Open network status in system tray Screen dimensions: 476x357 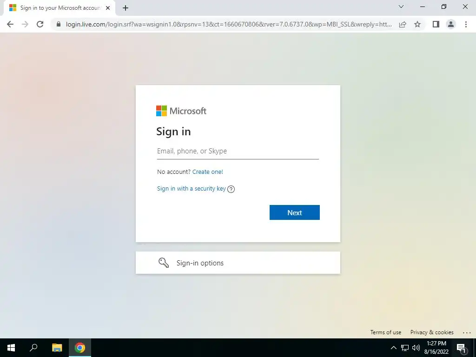[405, 348]
